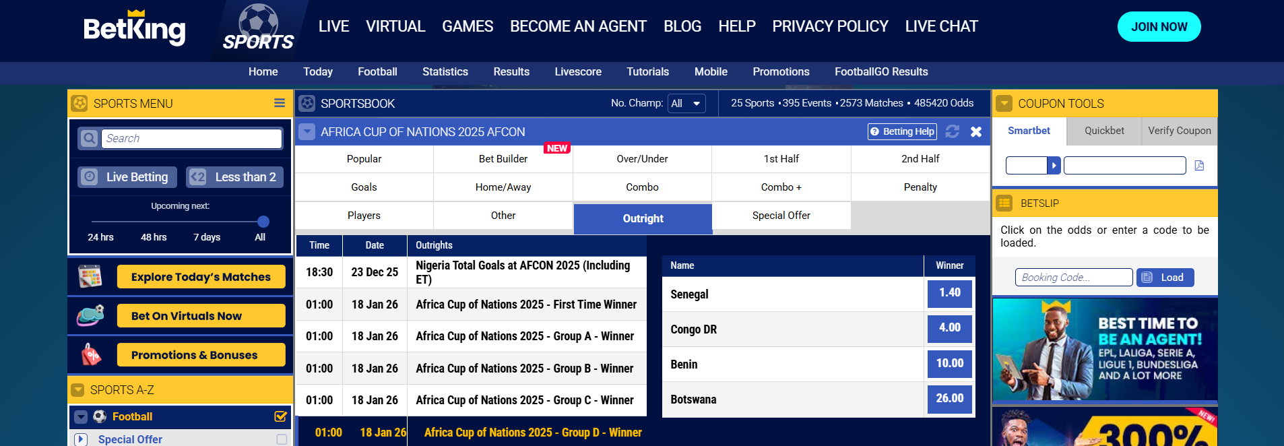Open Betting Help
Screen dimensions: 1284x446
coord(902,131)
